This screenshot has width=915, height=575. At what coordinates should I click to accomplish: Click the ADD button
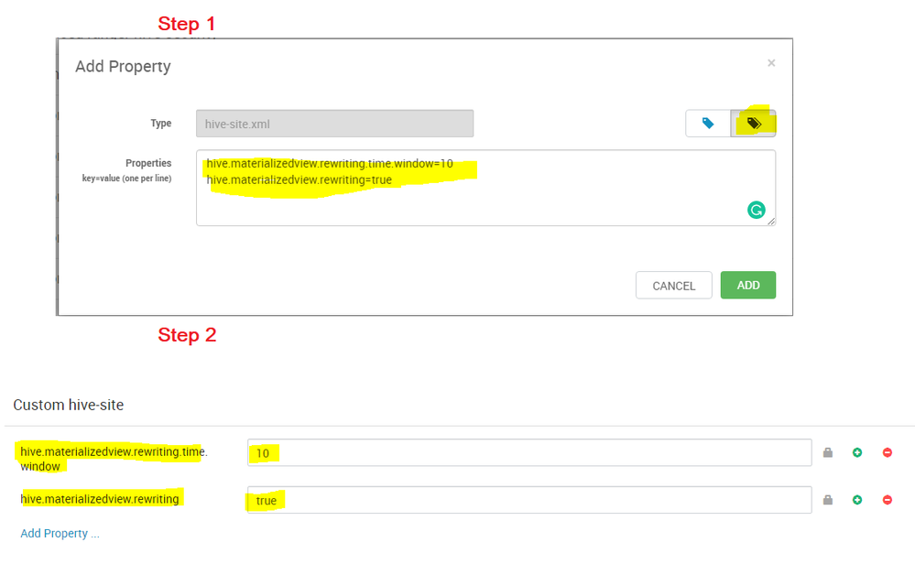748,285
